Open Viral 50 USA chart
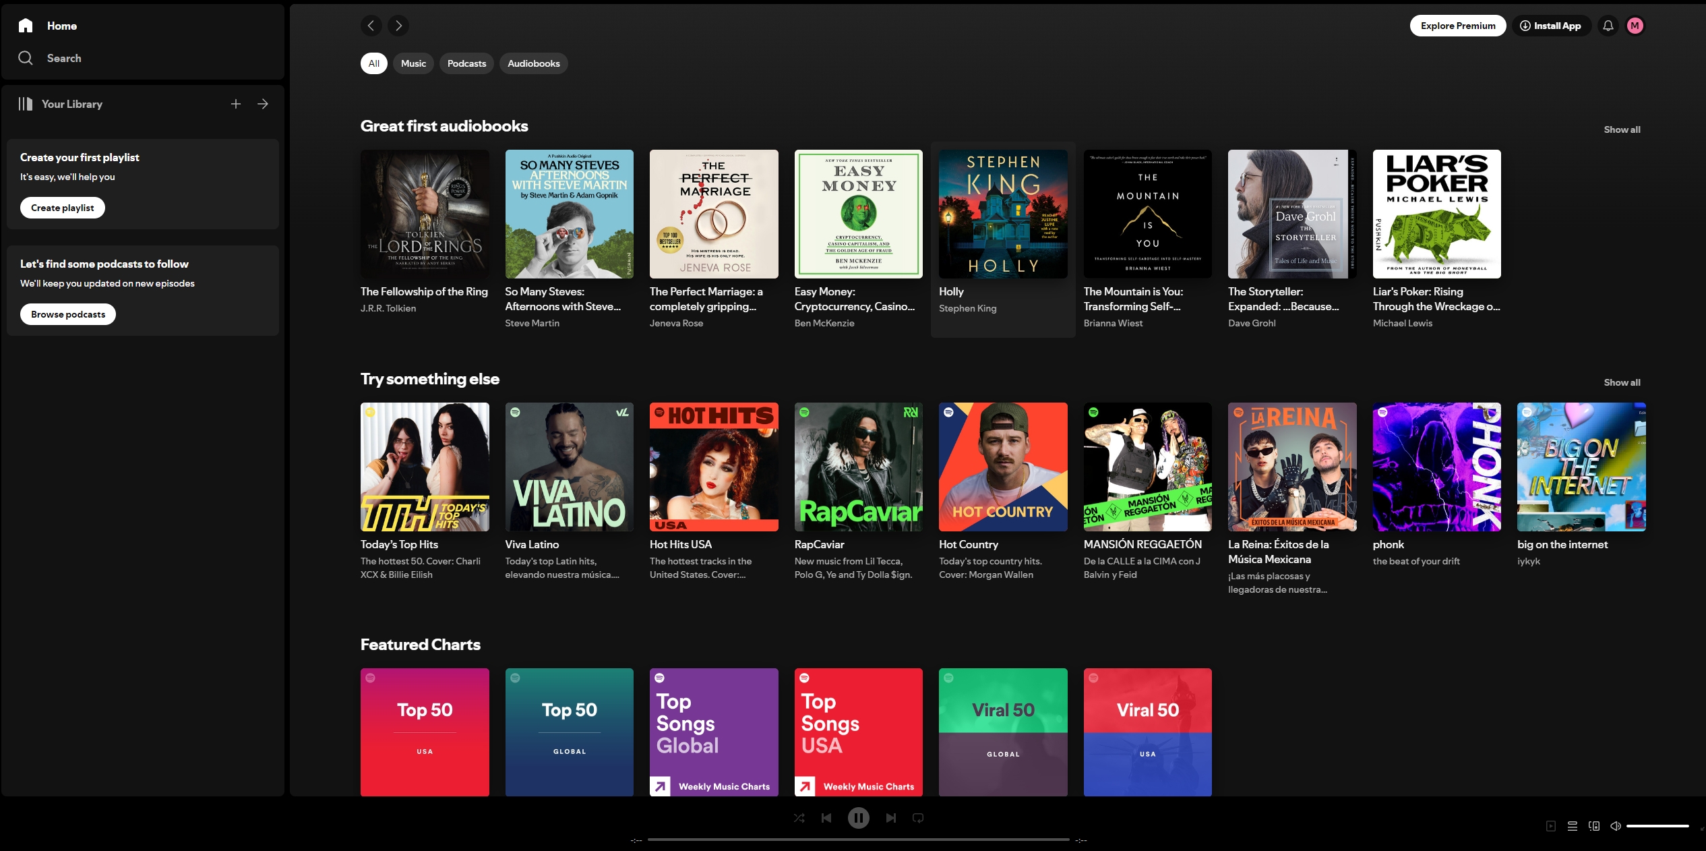The height and width of the screenshot is (851, 1706). [x=1148, y=732]
